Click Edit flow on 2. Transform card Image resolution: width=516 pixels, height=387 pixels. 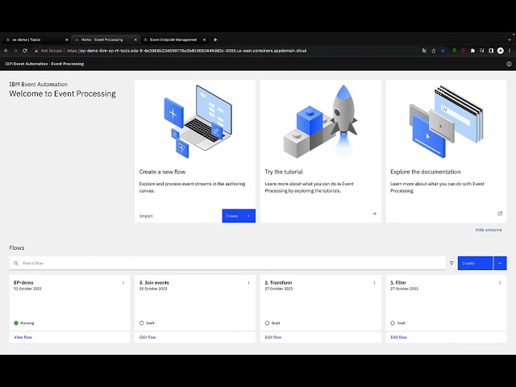tap(273, 337)
